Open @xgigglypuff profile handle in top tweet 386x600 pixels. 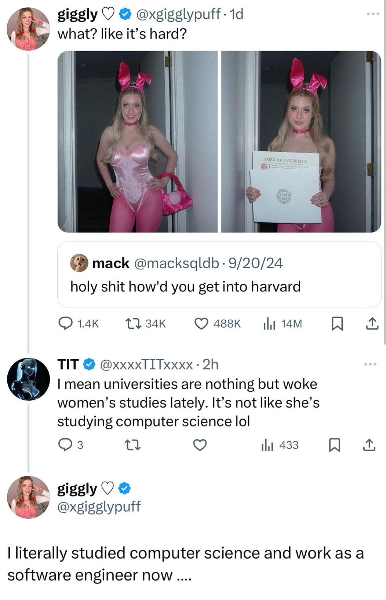(178, 14)
